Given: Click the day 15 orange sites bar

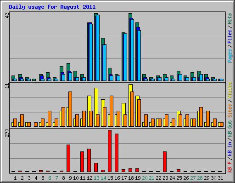Looking at the screenshot, I should point(112,111).
